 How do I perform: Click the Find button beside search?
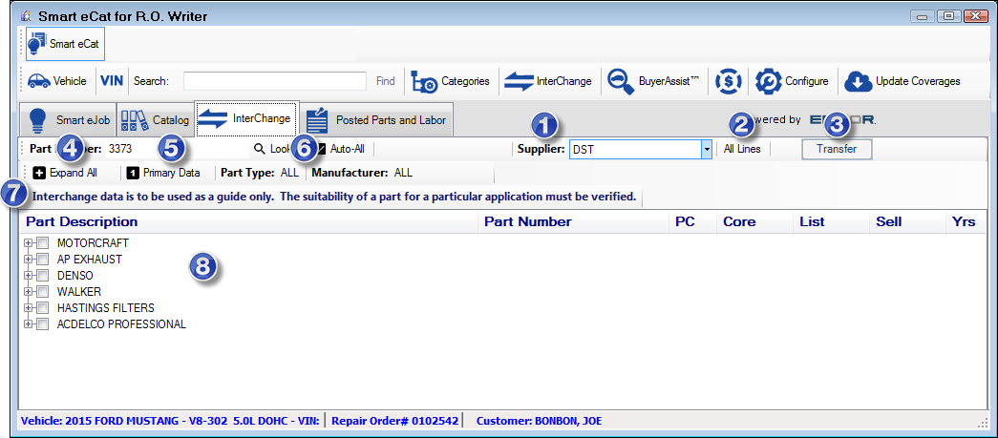386,81
